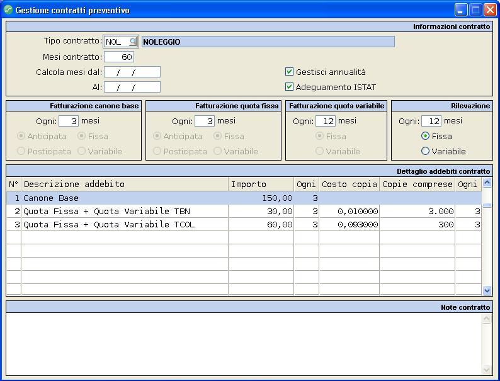Image resolution: width=500 pixels, height=381 pixels.
Task: Click Ogni months field in Rilevazione
Action: [431, 121]
